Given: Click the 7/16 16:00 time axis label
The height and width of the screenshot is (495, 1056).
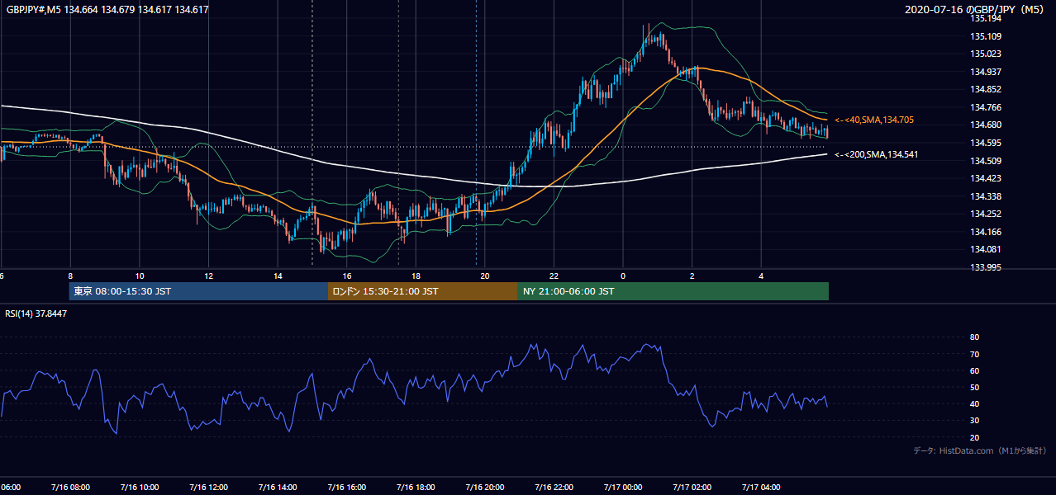Looking at the screenshot, I should [x=345, y=488].
